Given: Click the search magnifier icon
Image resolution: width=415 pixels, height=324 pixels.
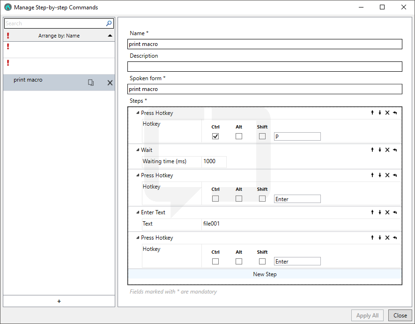Looking at the screenshot, I should pyautogui.click(x=109, y=23).
